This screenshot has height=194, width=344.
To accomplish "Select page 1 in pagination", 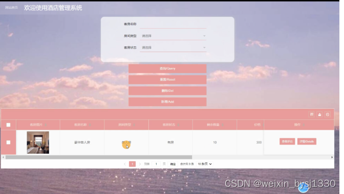I will 132,164.
